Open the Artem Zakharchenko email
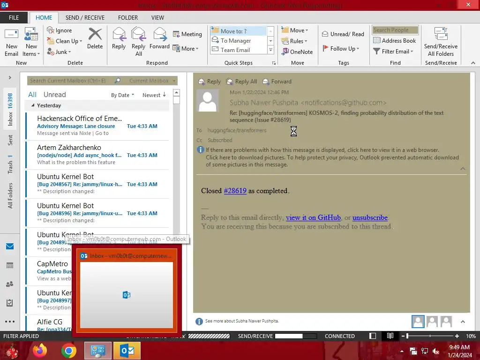The height and width of the screenshot is (360, 480). tap(97, 155)
